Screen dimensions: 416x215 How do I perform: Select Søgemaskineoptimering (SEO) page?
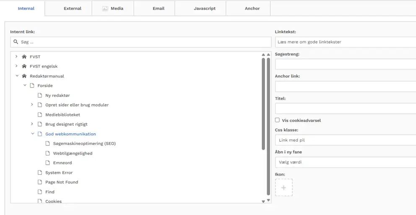tap(84, 143)
